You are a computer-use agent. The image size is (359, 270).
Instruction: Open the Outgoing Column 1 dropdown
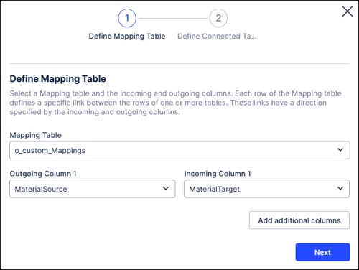tap(93, 189)
